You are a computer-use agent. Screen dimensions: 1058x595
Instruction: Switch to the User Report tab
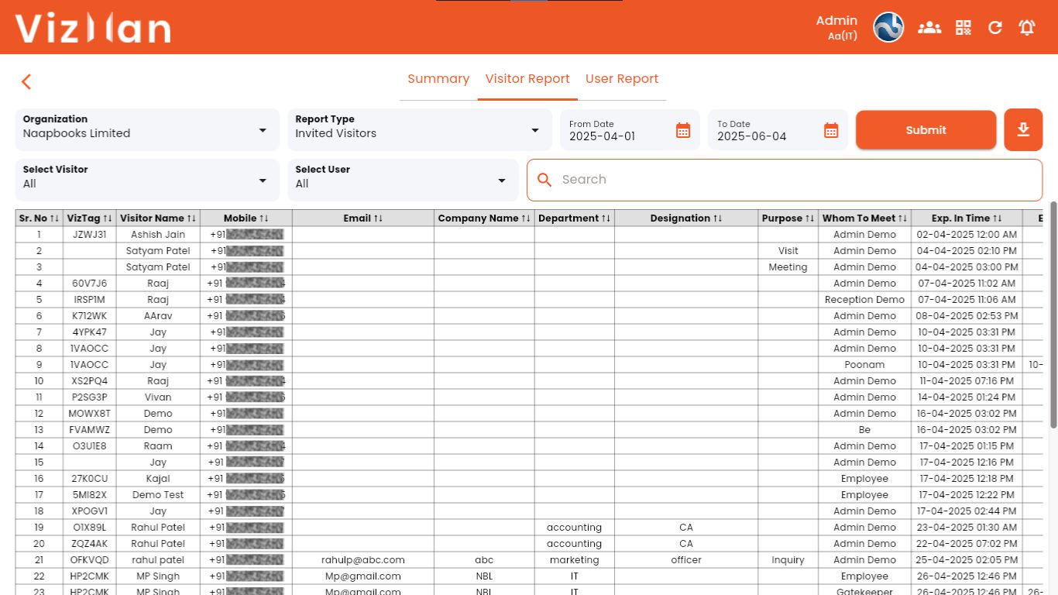(621, 79)
